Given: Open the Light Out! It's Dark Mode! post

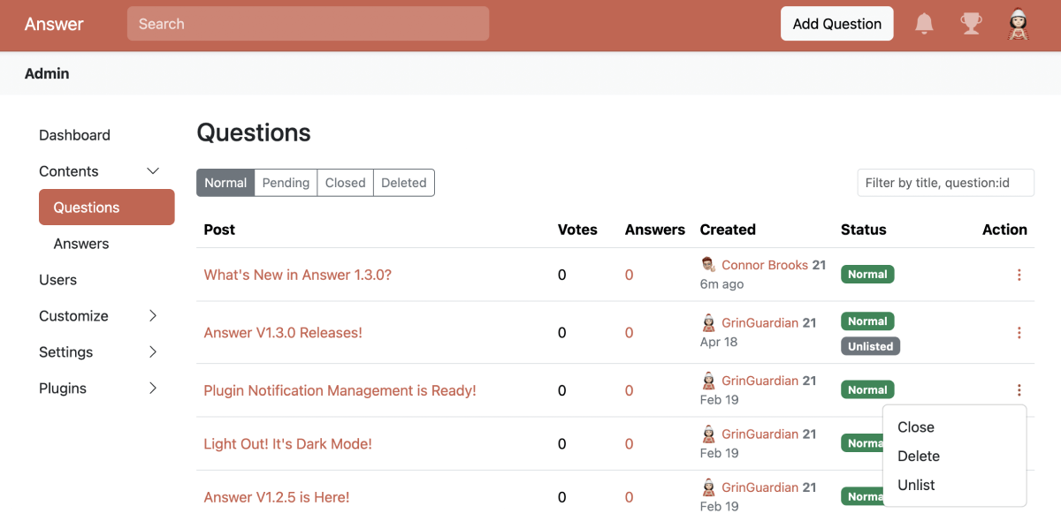Looking at the screenshot, I should (x=287, y=444).
